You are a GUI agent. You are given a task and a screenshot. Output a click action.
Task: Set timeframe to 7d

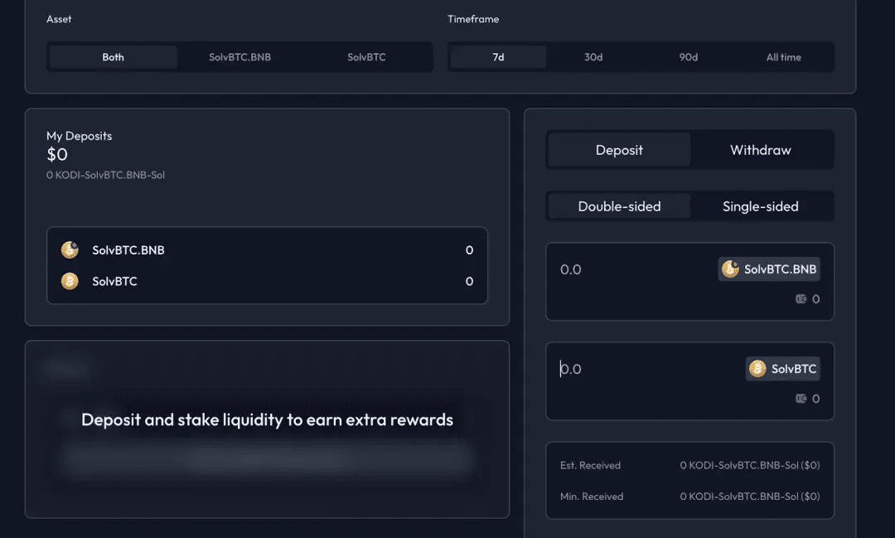[498, 57]
